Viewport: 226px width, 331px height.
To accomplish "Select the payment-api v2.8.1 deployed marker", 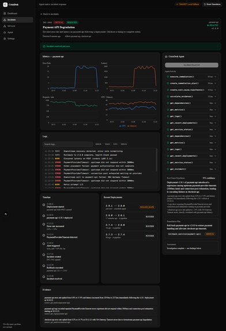I will (x=44, y=215).
